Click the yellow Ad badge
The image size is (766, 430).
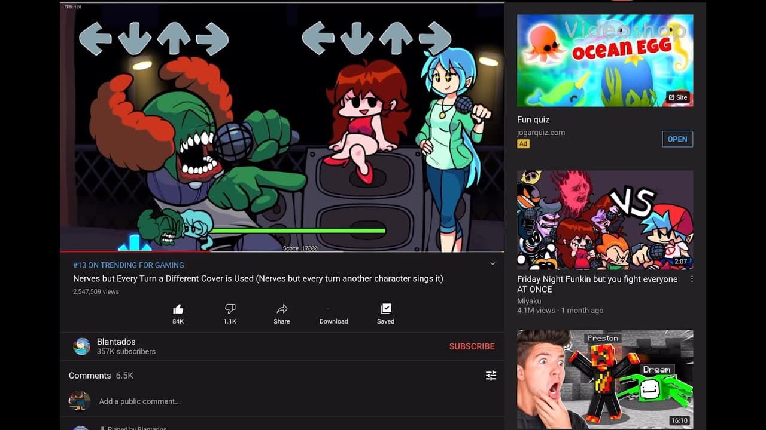point(524,144)
